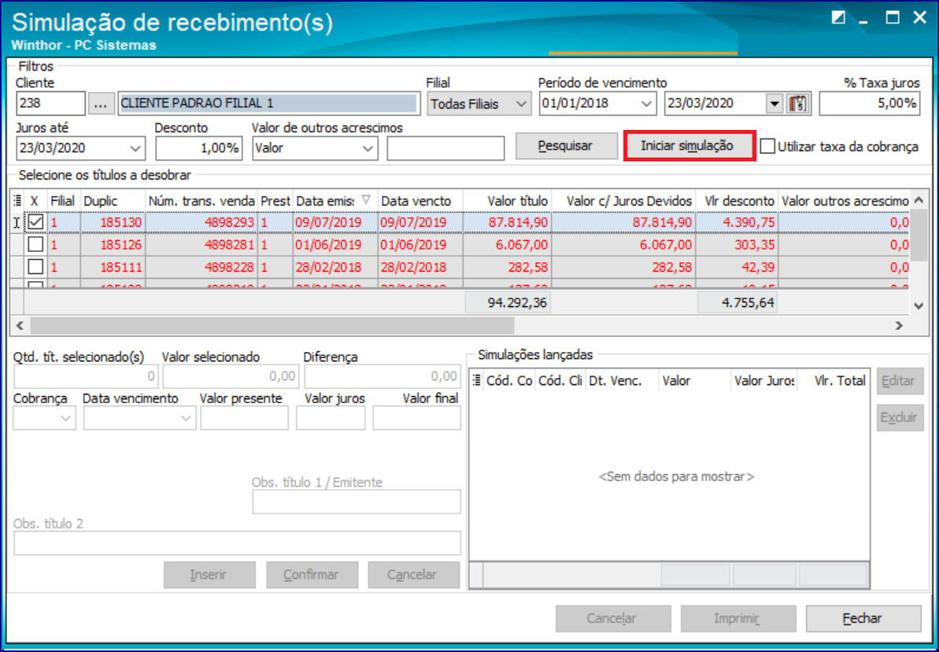The width and height of the screenshot is (939, 652).
Task: Click the Vlr. Total header in Simulações lançadas
Action: tap(833, 380)
